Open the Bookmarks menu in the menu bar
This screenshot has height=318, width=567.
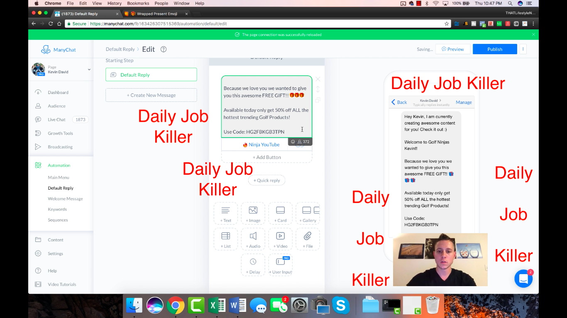[x=138, y=3]
